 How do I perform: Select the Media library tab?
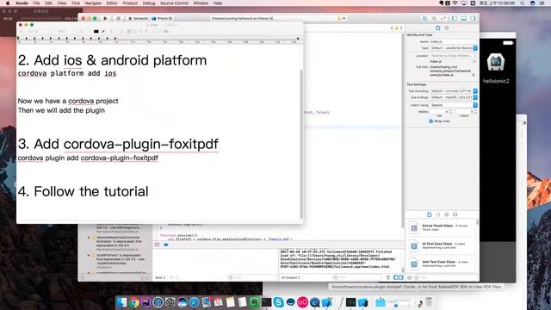[455, 214]
